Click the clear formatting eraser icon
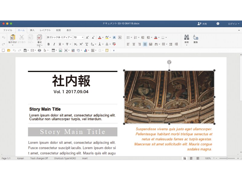The height and width of the screenshot is (181, 242). pos(114,44)
